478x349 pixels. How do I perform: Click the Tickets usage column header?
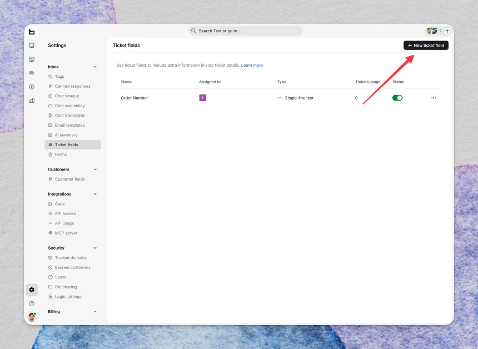coord(367,82)
